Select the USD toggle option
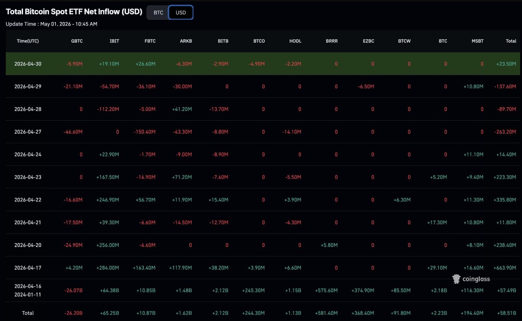Image resolution: width=522 pixels, height=321 pixels. 181,12
